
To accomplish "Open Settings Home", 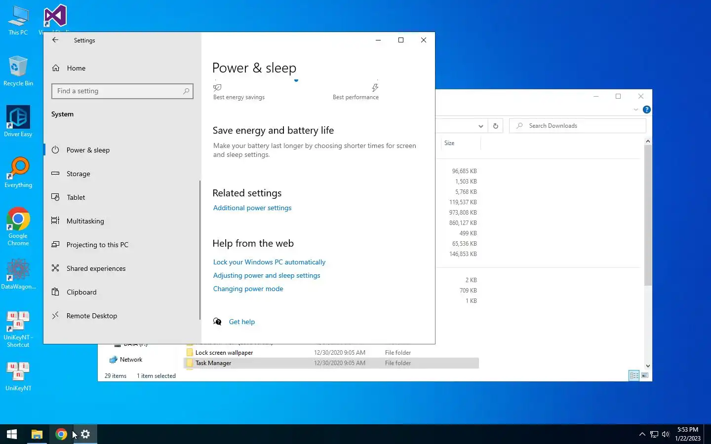I will tap(122, 68).
